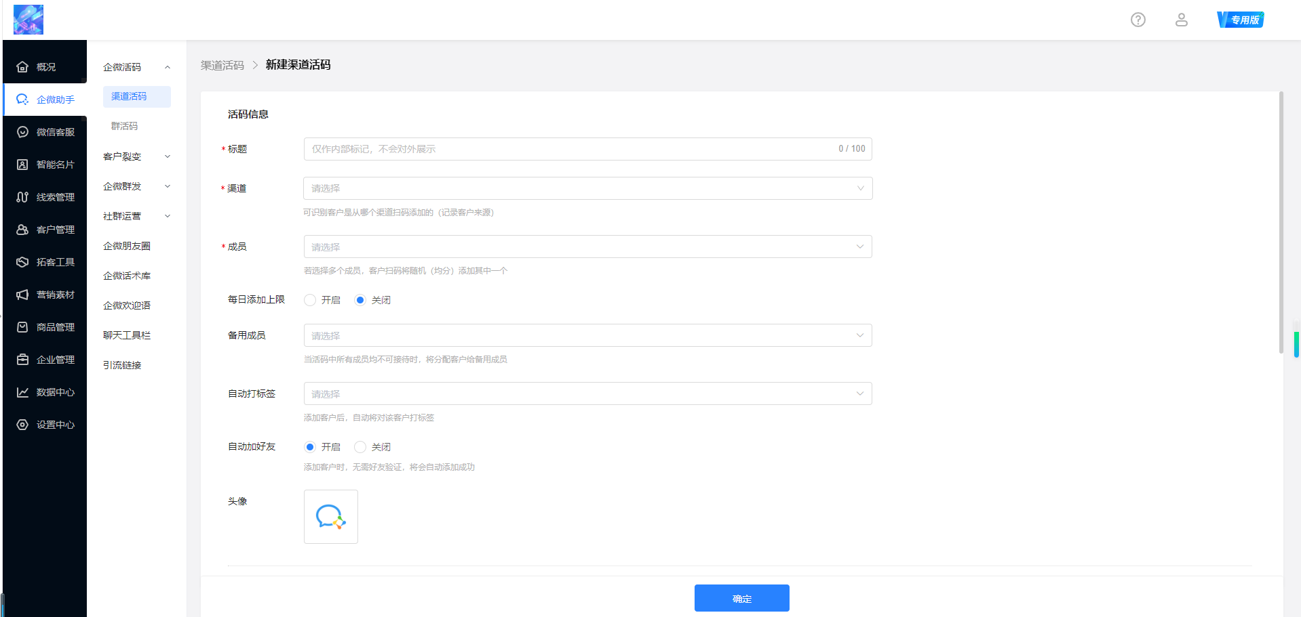Click the 数据中心 chart icon
The image size is (1301, 617).
(22, 392)
